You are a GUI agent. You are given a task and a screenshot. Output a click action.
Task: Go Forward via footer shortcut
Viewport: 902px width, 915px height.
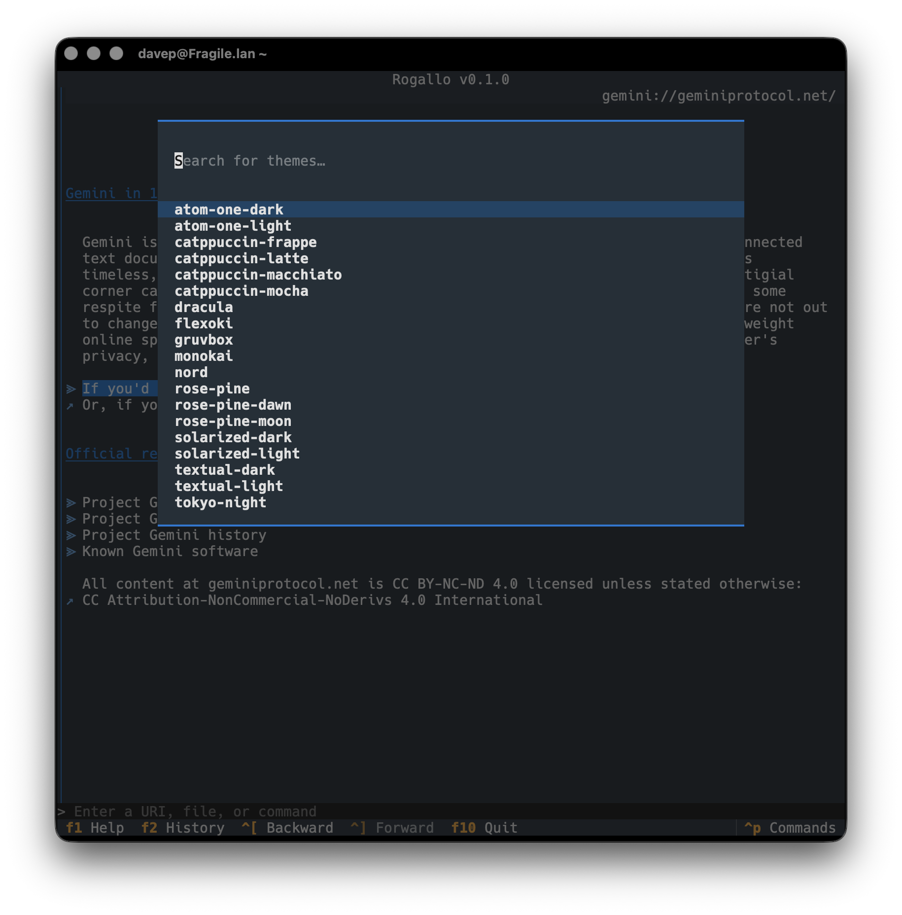(x=392, y=828)
